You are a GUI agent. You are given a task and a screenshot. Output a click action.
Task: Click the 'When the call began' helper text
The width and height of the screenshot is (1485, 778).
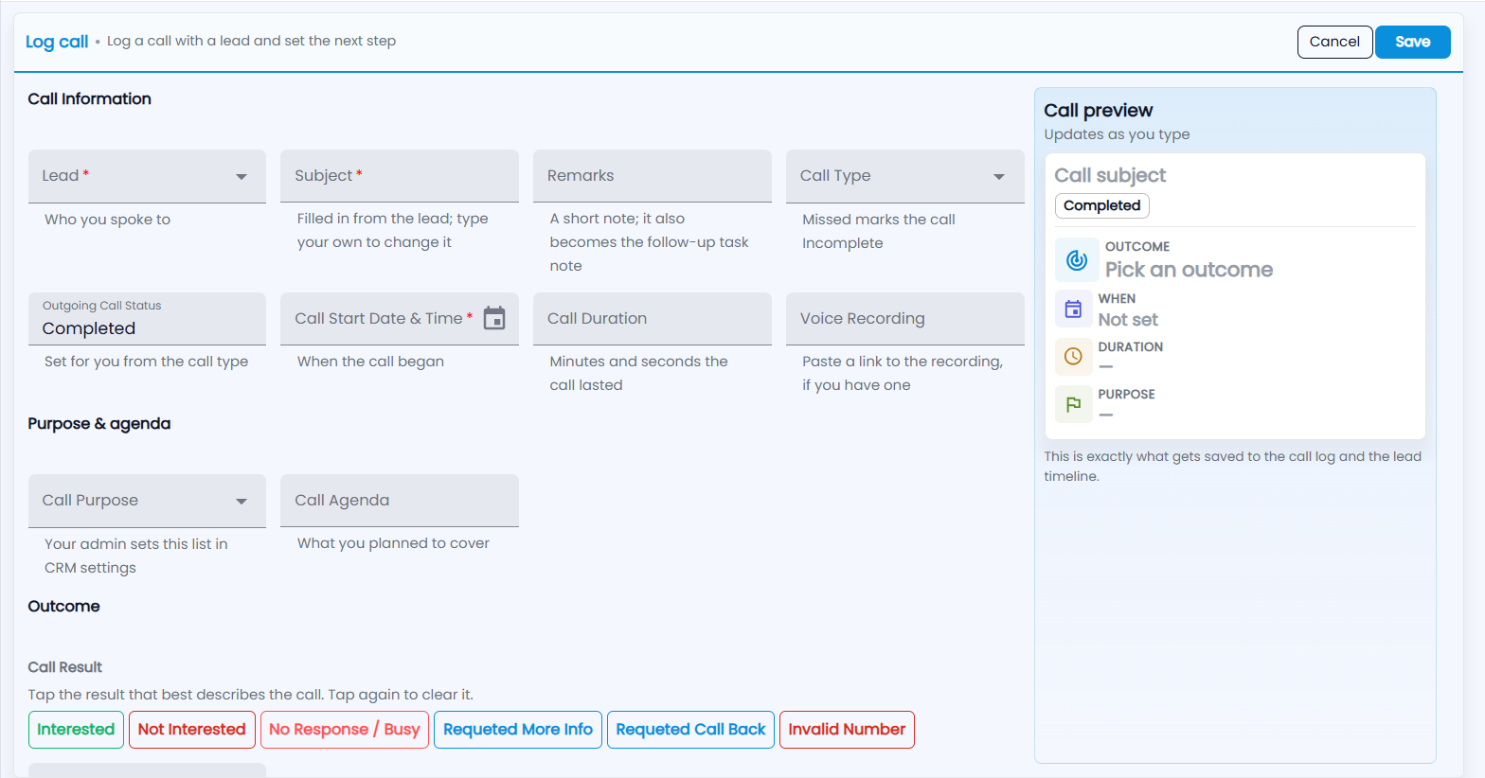point(370,362)
